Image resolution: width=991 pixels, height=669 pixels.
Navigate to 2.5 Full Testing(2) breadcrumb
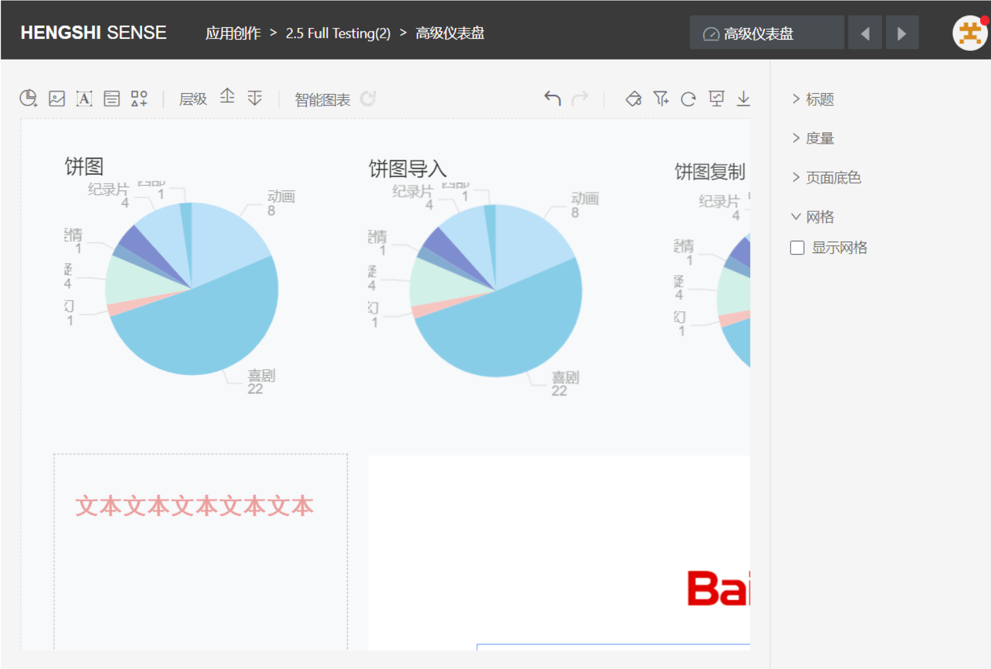[x=338, y=33]
